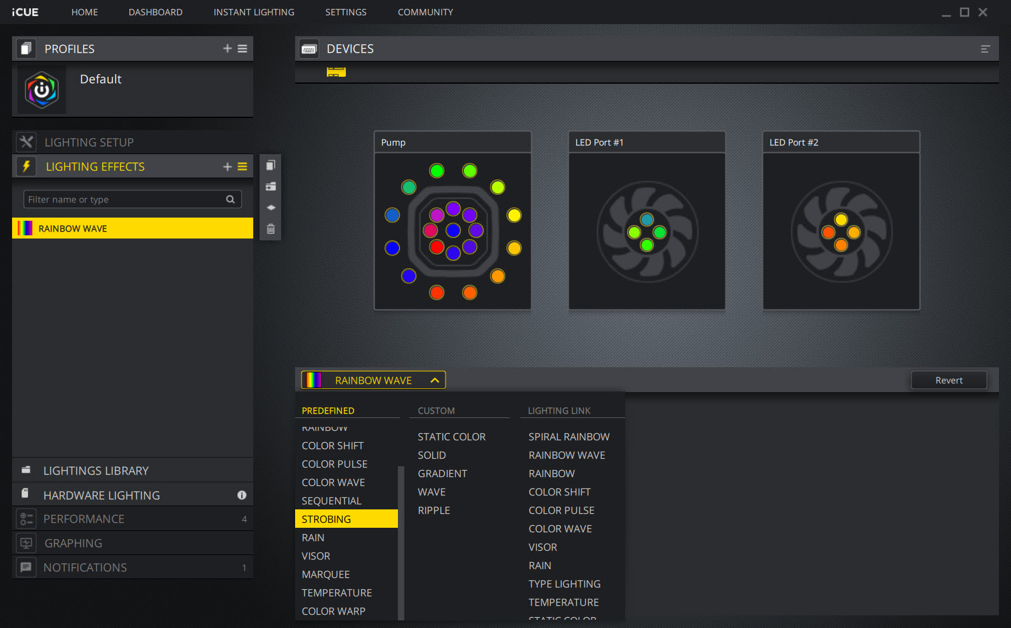Viewport: 1011px width, 628px height.
Task: Select the Default profile name
Action: point(100,79)
